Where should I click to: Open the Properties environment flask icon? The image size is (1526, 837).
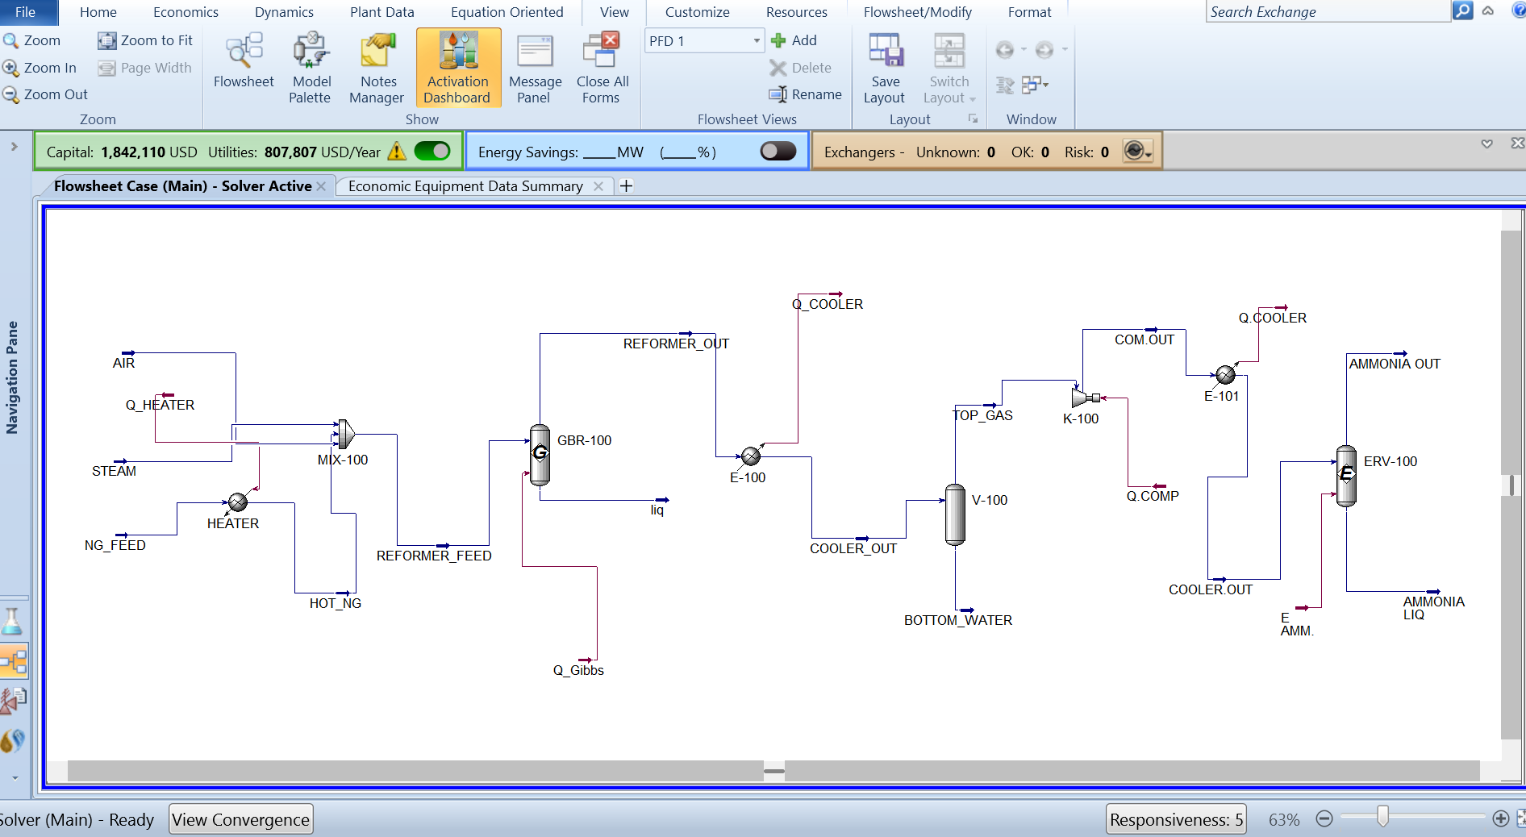coord(13,621)
